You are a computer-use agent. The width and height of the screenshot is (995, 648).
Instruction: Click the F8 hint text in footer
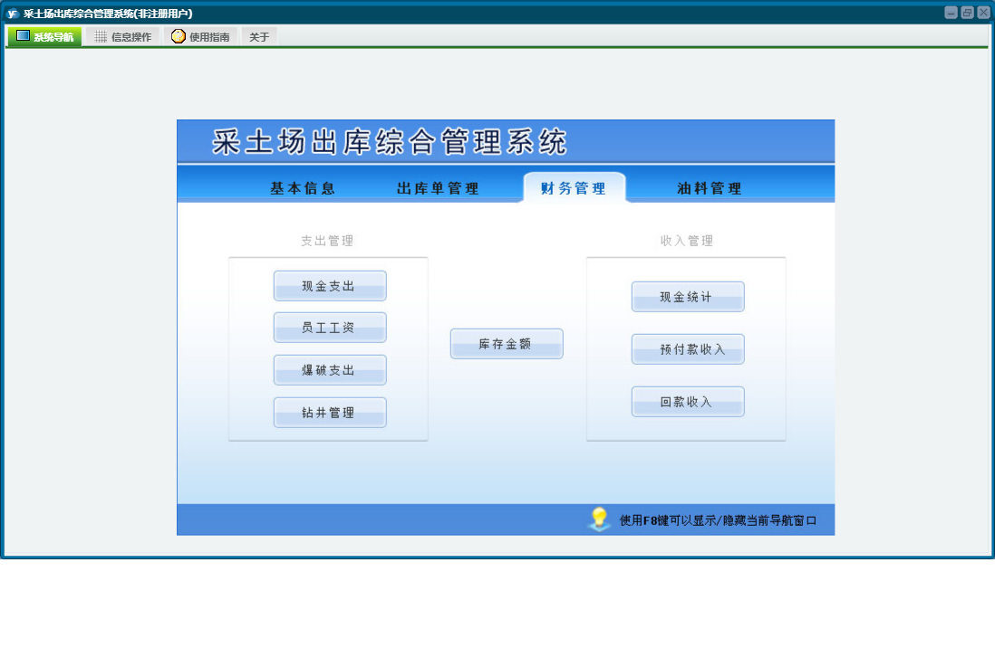[x=718, y=520]
